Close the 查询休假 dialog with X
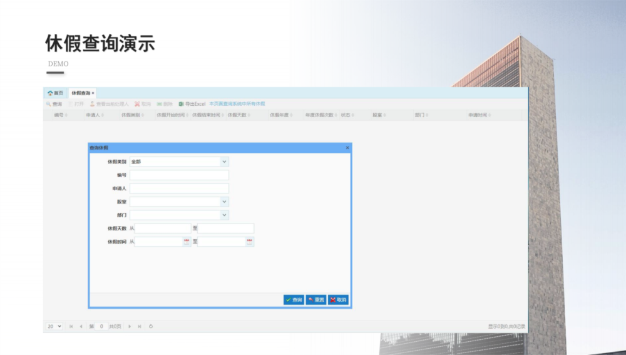 [x=347, y=148]
